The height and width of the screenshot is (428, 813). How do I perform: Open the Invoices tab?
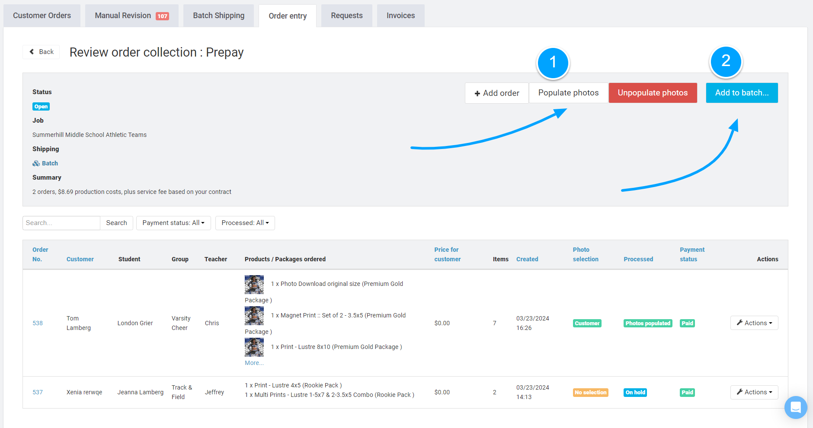pos(400,16)
